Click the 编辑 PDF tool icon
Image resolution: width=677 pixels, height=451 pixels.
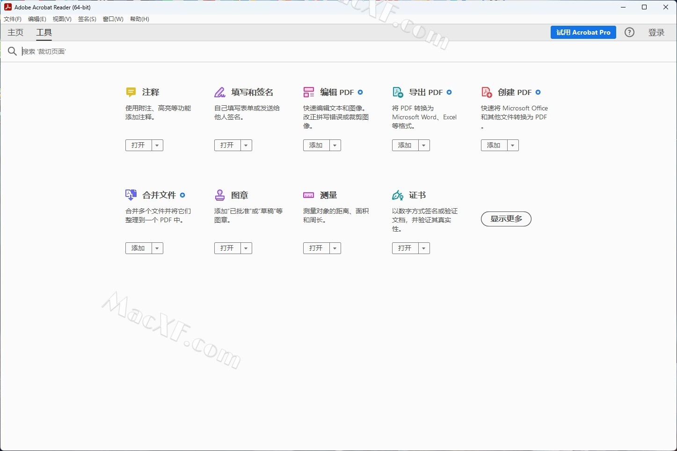point(309,92)
